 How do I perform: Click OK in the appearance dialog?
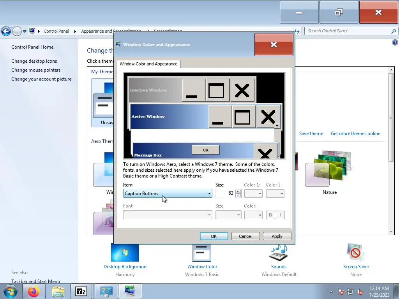coord(214,236)
